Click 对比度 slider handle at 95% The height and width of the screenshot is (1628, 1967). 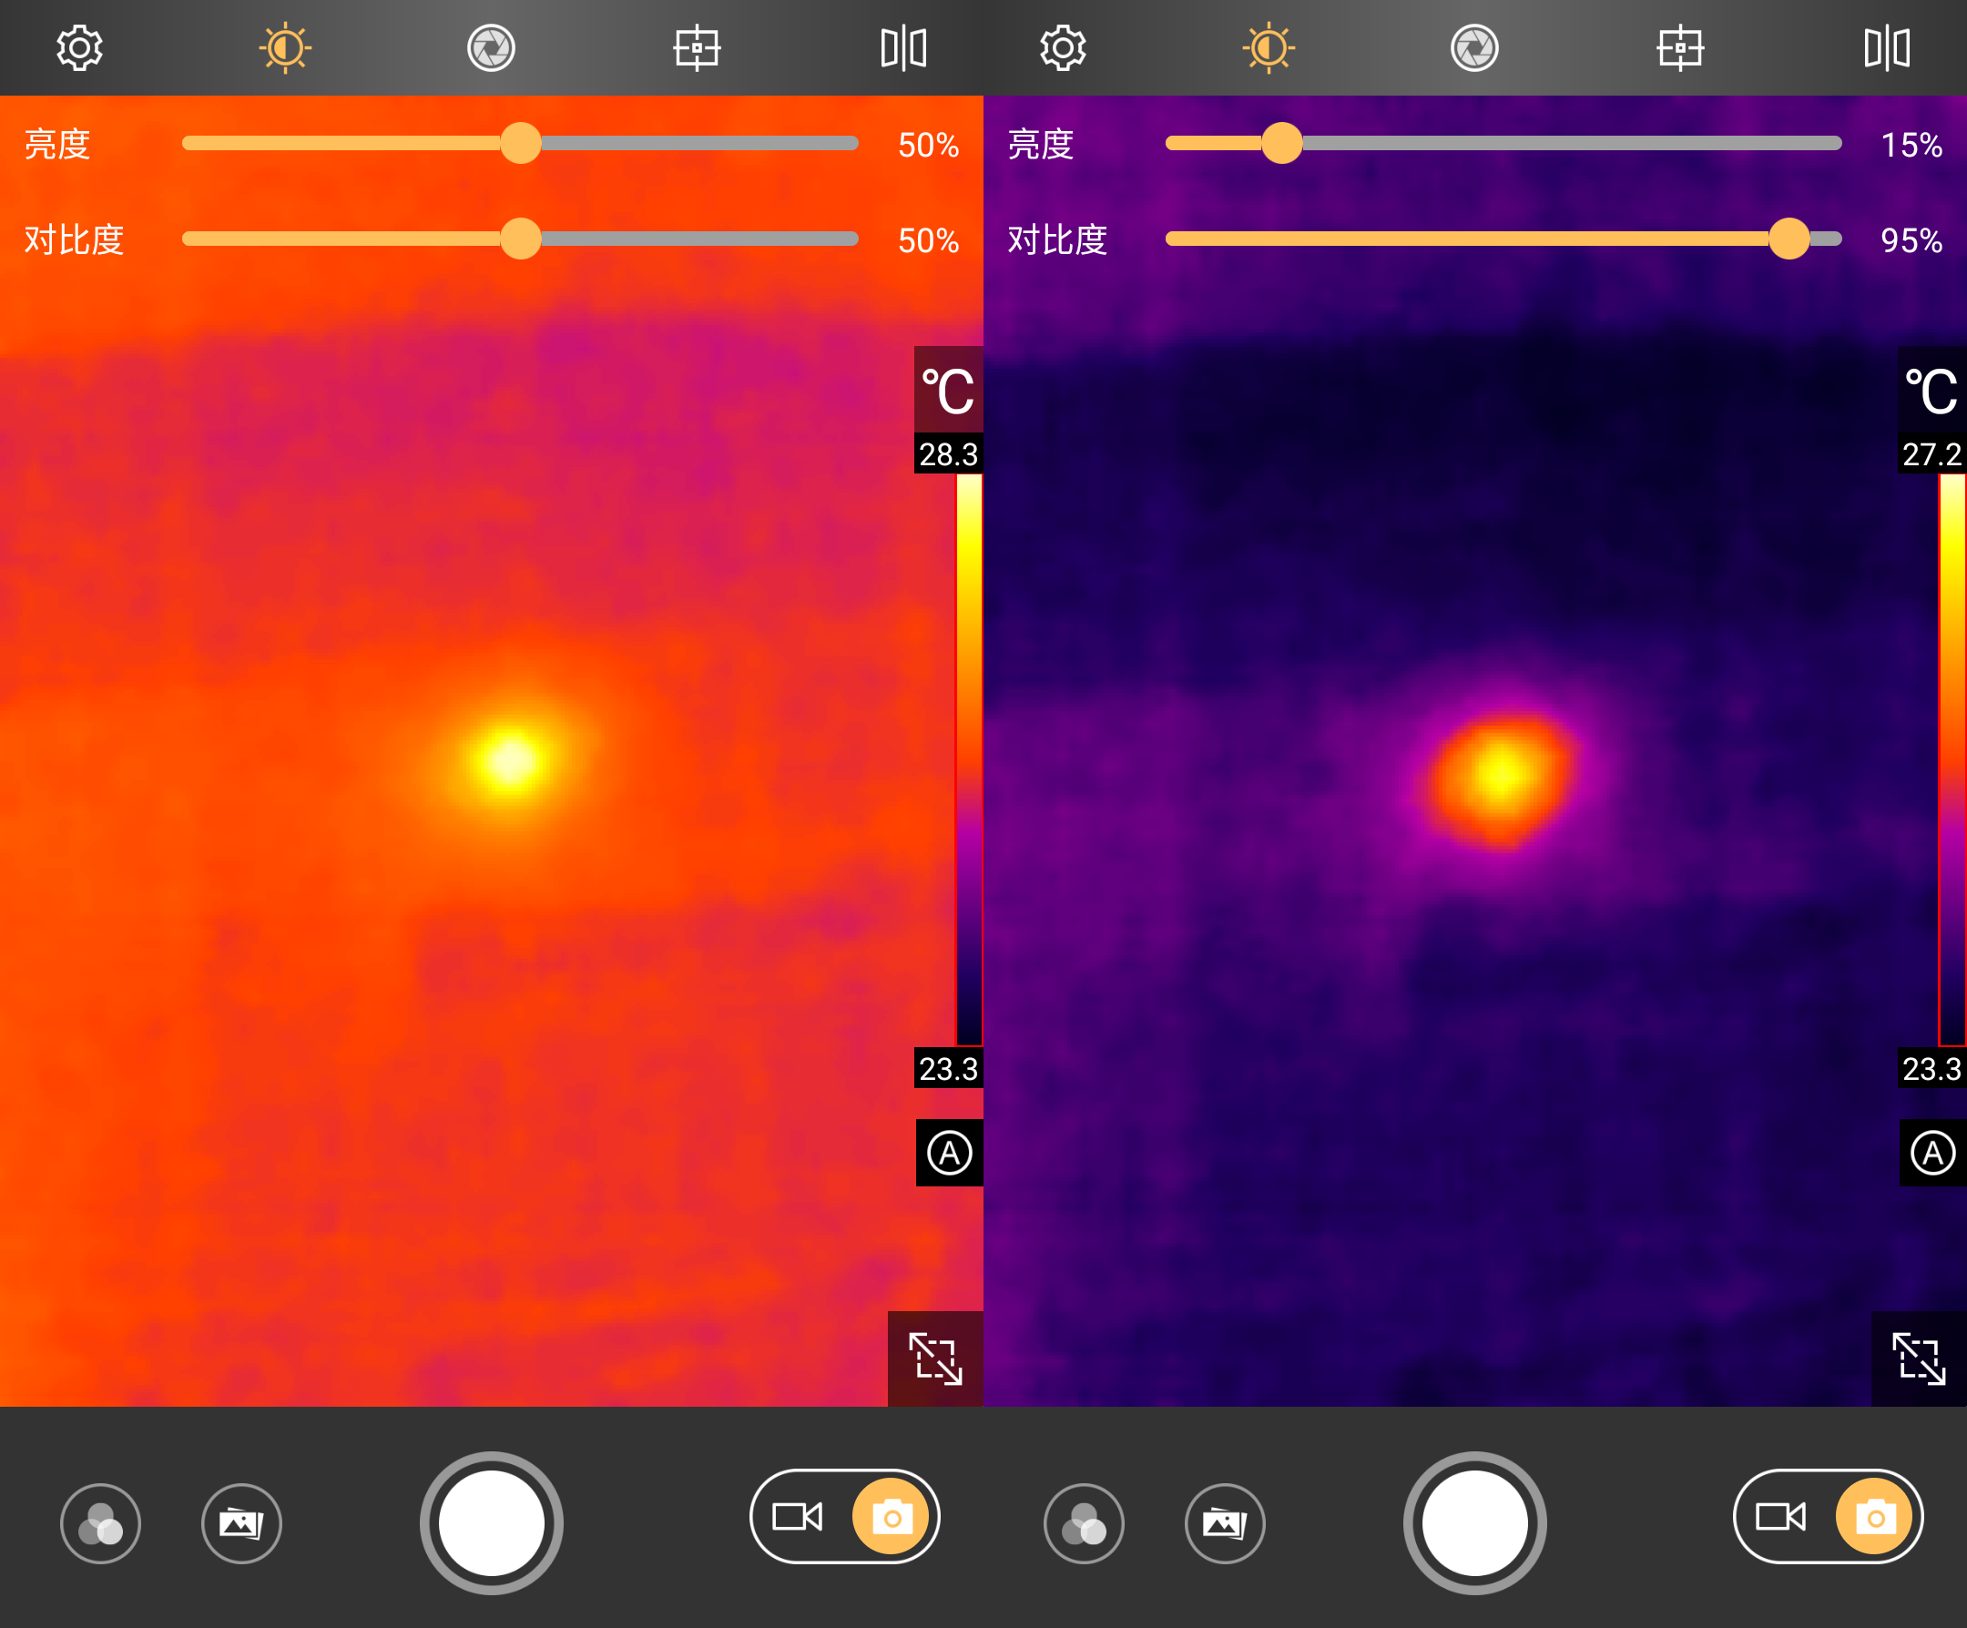[1789, 239]
